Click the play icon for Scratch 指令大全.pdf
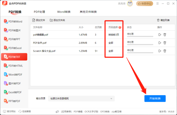This screenshot has height=115, width=177. [160, 51]
